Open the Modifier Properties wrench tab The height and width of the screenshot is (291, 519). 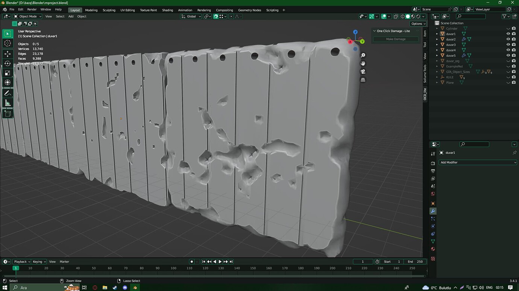coord(433,211)
